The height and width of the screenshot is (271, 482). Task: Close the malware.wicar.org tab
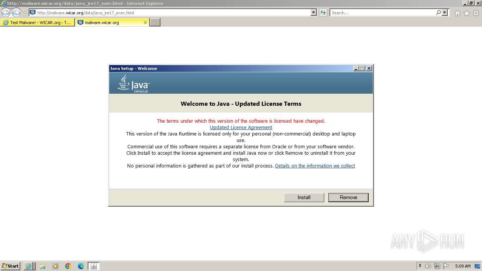pyautogui.click(x=145, y=22)
